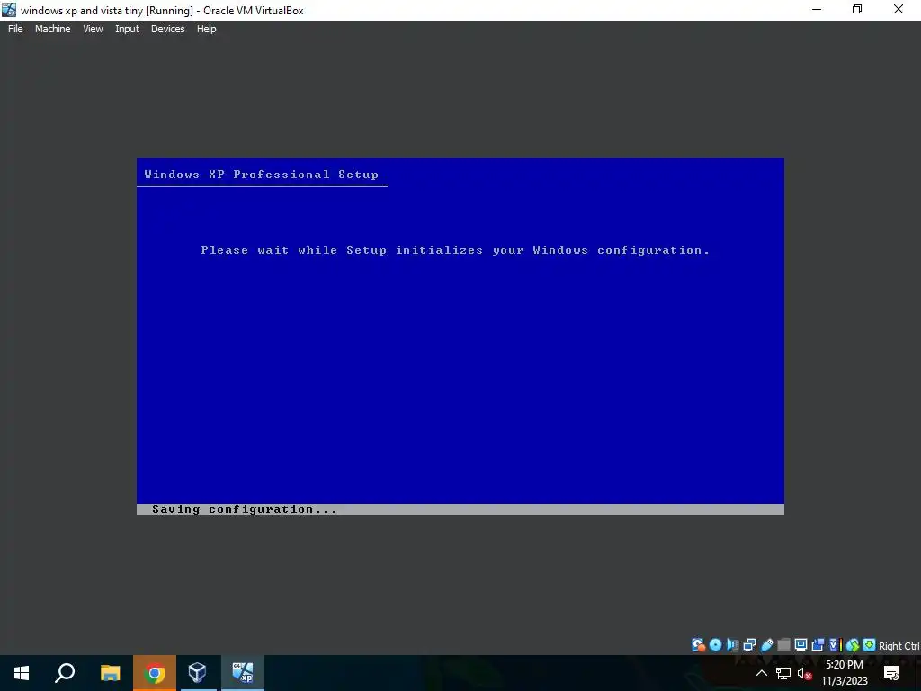Screen dimensions: 921x691
Task: Open the Machine menu
Action: (x=52, y=29)
